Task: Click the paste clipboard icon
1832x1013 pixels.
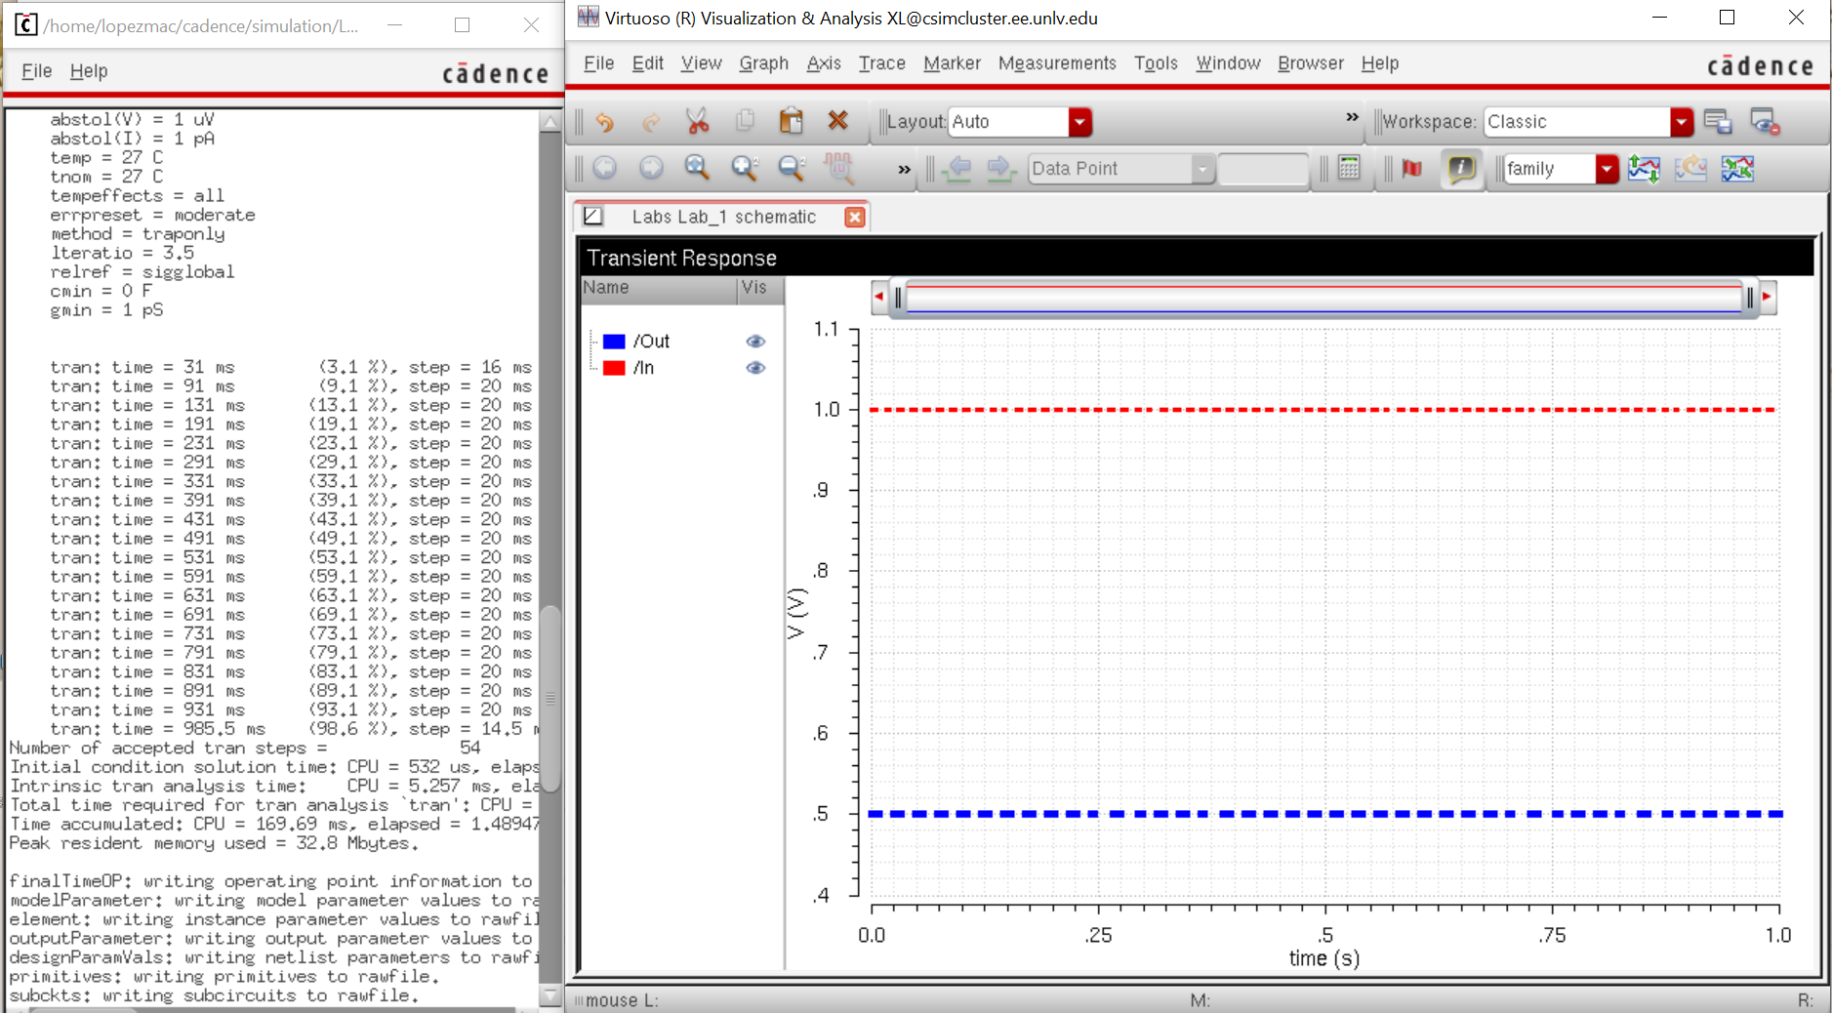Action: (791, 121)
